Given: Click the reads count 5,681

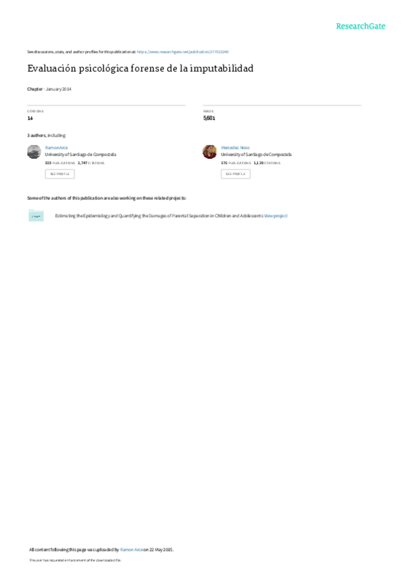Looking at the screenshot, I should [209, 118].
